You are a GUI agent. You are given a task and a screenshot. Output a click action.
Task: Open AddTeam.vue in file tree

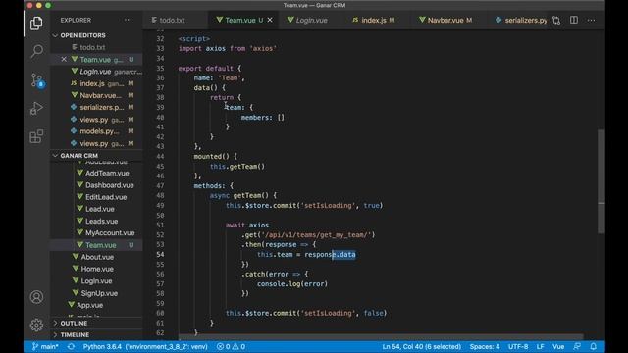[107, 173]
